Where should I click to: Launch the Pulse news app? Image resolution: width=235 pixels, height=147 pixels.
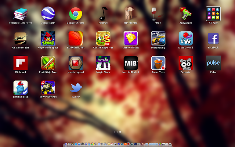[x=213, y=63]
